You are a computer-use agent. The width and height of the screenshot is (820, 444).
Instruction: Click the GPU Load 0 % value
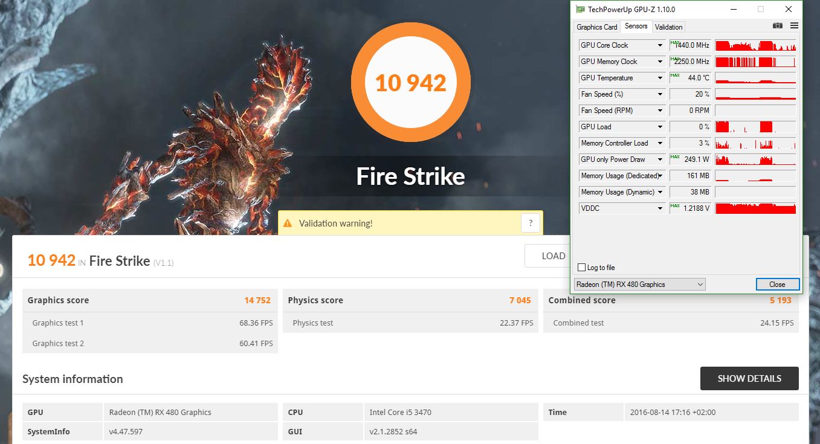(691, 127)
